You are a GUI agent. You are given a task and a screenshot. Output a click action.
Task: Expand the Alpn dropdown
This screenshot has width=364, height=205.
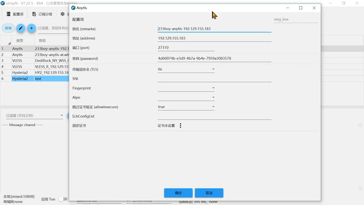[x=186, y=97]
